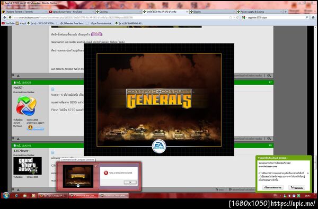Click the page vertical scrollbar
This screenshot has height=209, width=318.
(x=315, y=110)
